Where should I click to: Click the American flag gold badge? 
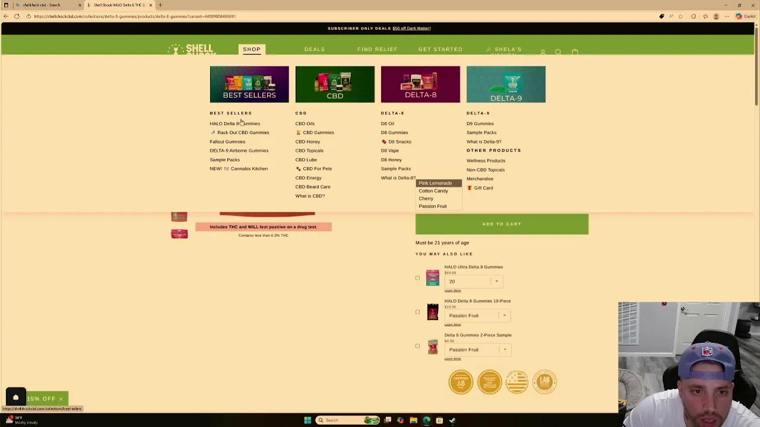[x=517, y=382]
